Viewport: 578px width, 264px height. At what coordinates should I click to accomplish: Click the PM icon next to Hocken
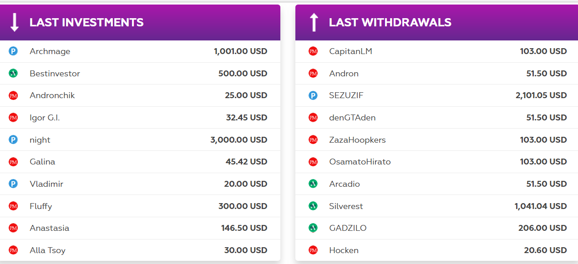(x=313, y=250)
